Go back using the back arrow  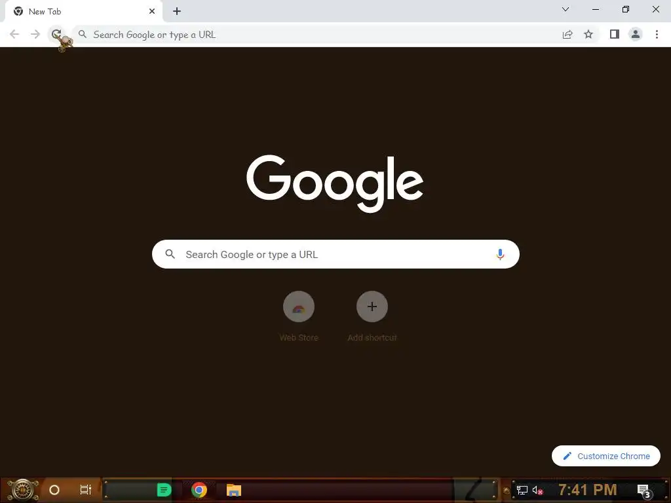14,34
